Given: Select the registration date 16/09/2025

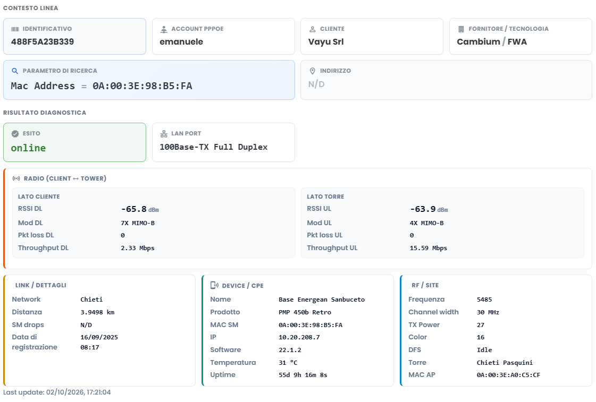Looking at the screenshot, I should [99, 337].
